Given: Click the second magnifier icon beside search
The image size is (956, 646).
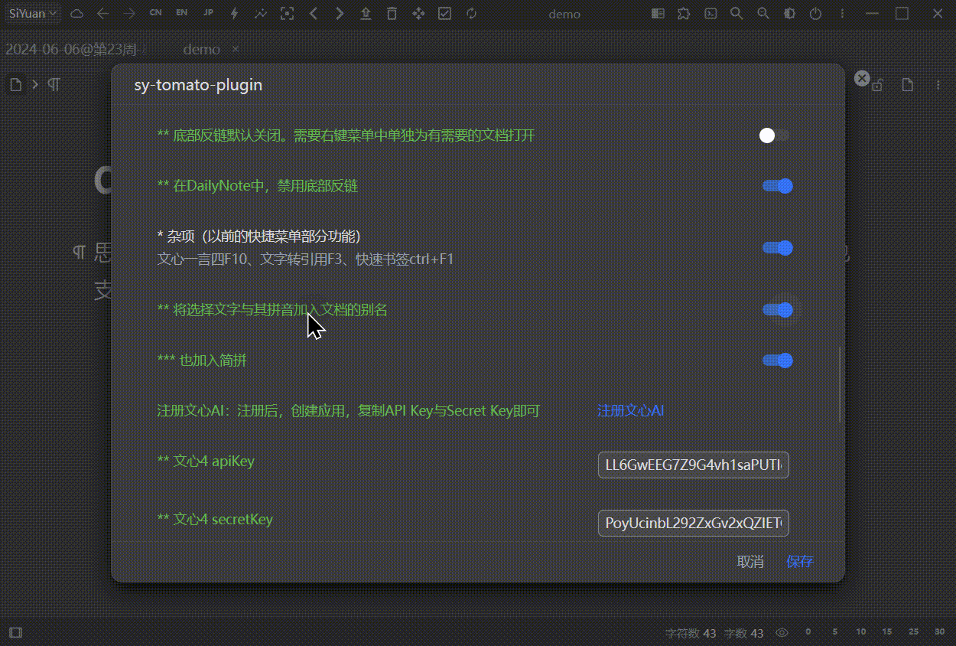Looking at the screenshot, I should [763, 14].
